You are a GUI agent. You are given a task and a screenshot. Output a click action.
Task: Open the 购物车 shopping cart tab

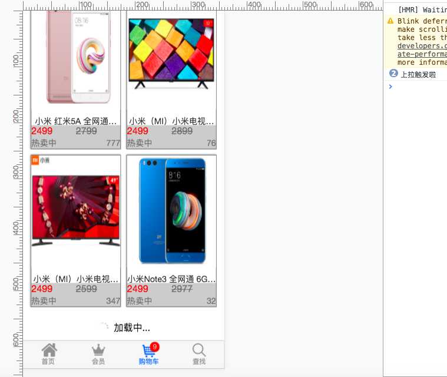click(x=148, y=354)
